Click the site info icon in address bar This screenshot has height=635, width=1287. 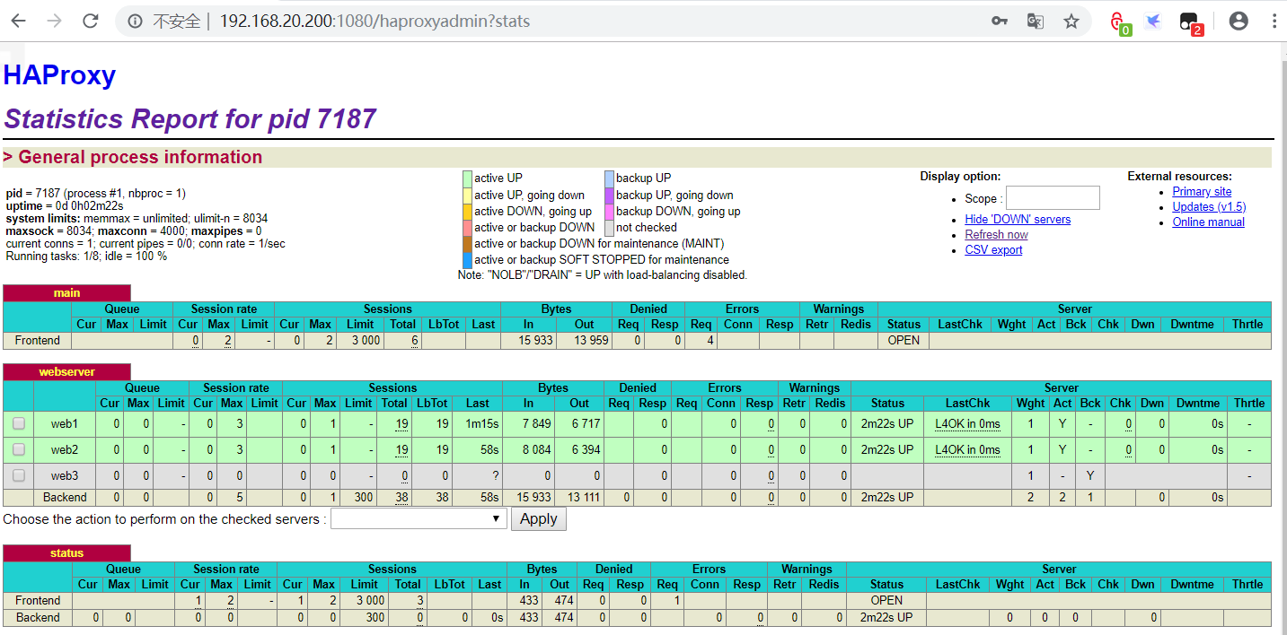(135, 22)
